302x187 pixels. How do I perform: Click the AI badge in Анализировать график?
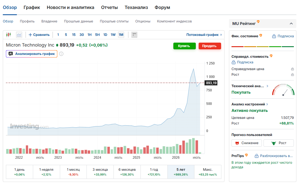[x=11, y=54]
